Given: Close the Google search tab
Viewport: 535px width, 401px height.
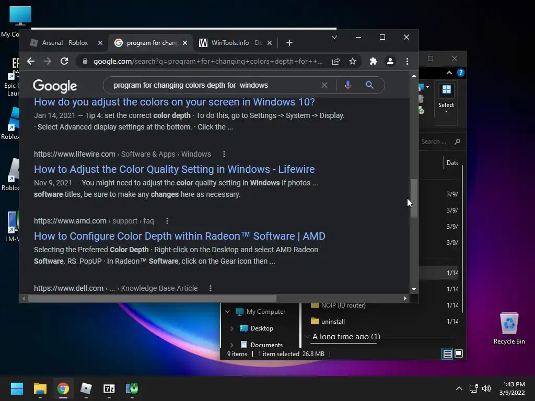Looking at the screenshot, I should tap(185, 43).
